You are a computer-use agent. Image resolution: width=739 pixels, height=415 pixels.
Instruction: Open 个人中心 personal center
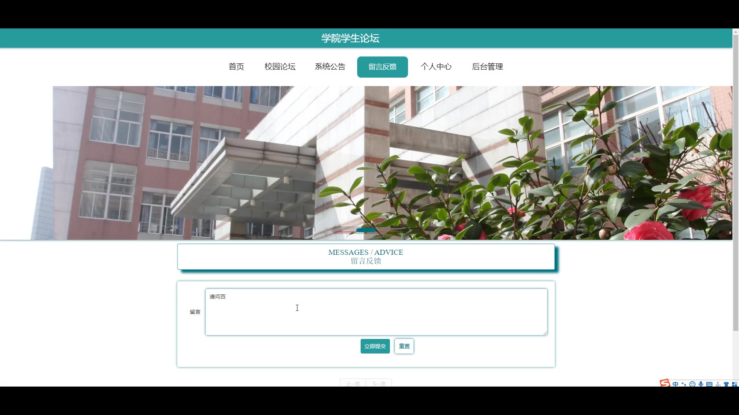tap(436, 67)
